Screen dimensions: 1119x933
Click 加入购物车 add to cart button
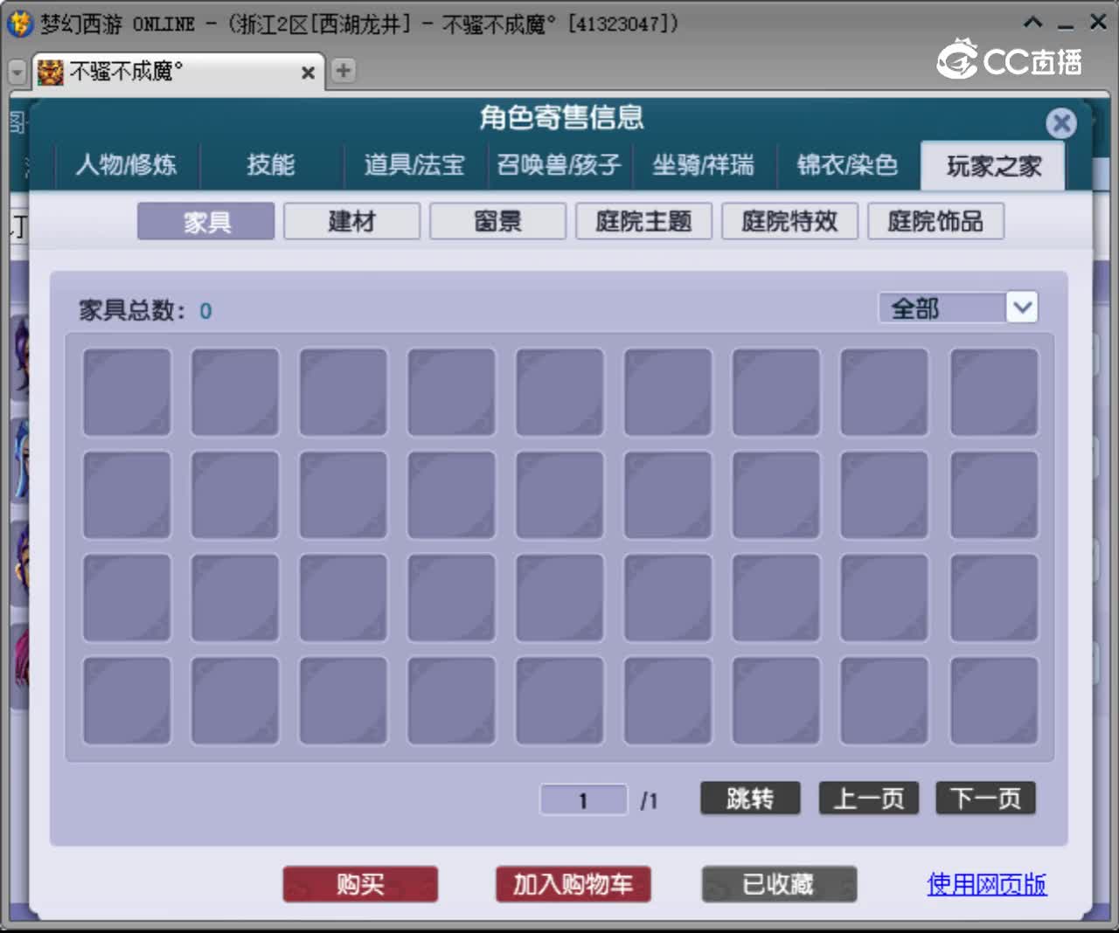[x=573, y=884]
